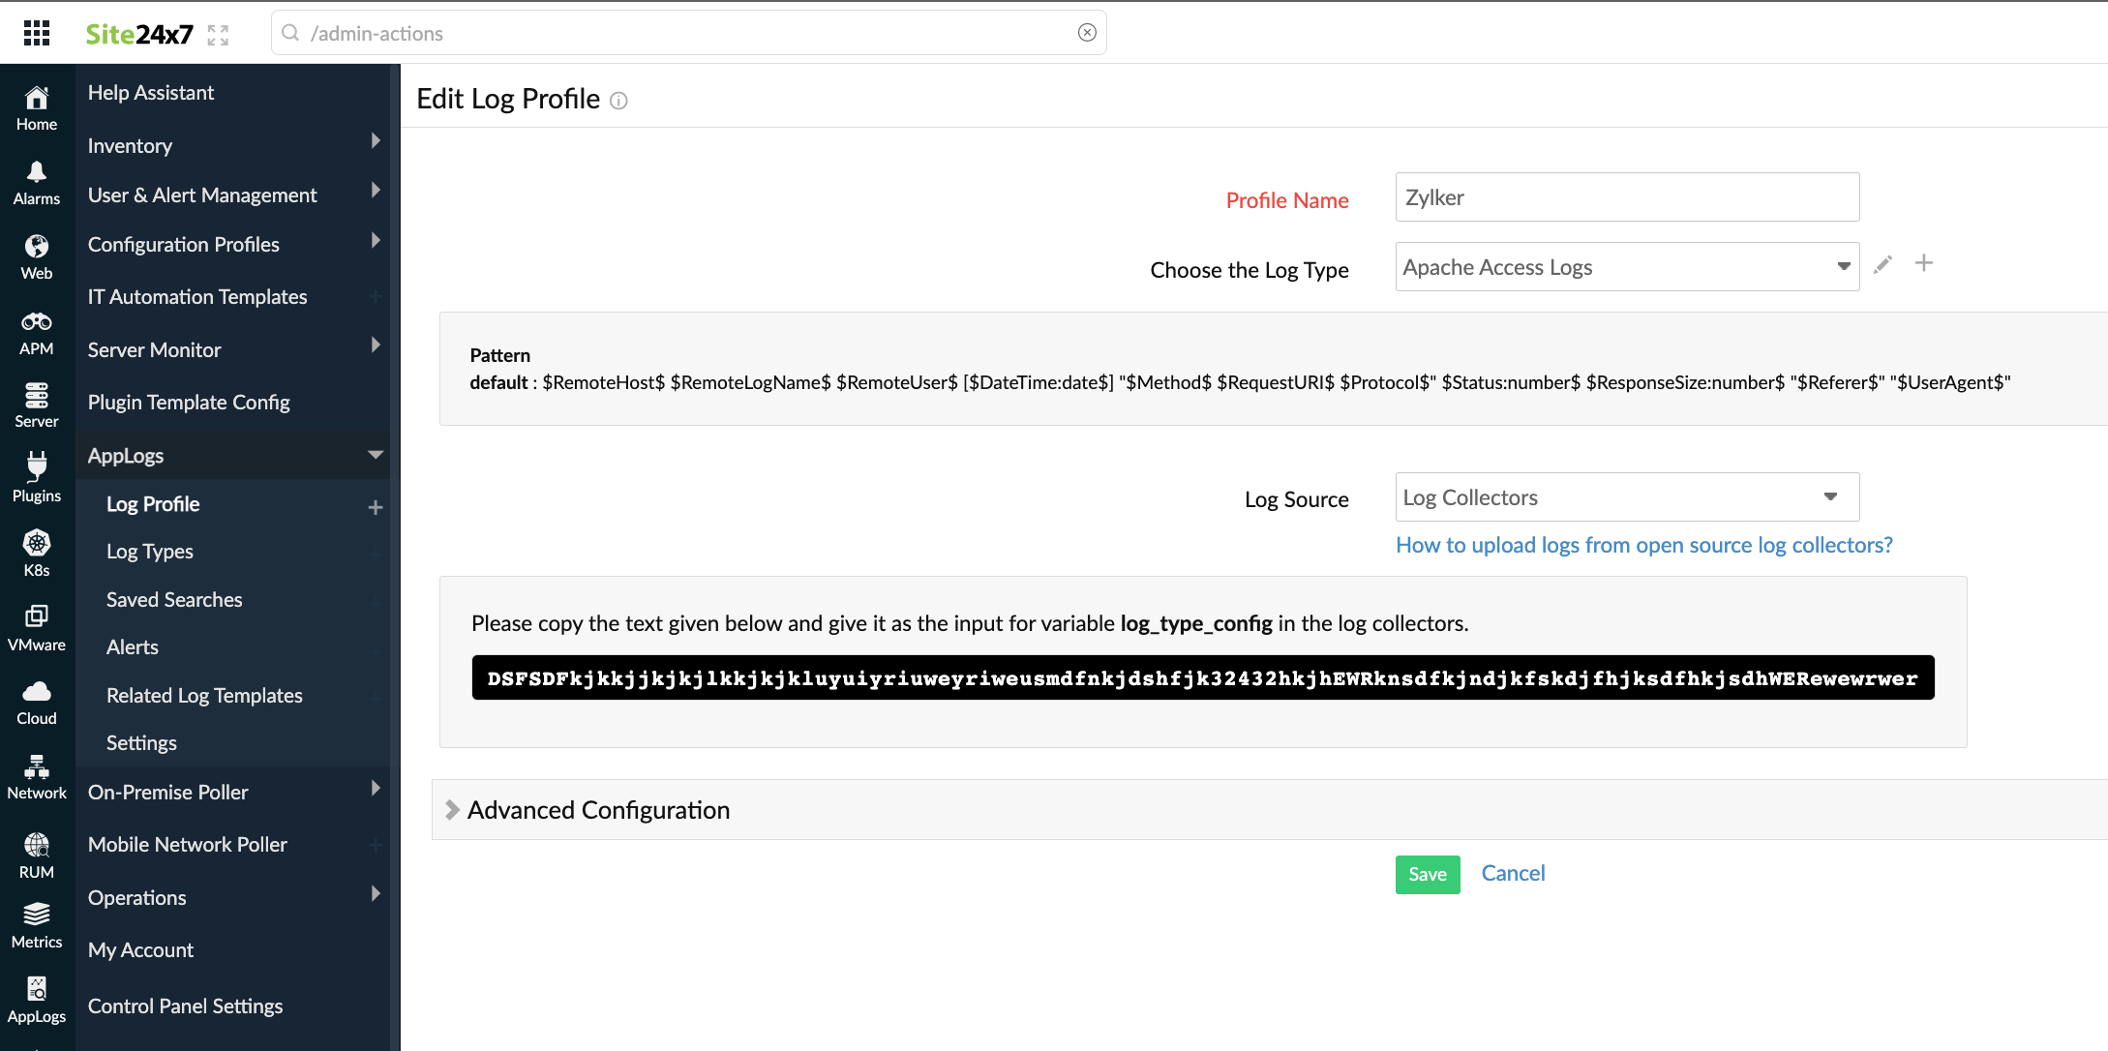This screenshot has width=2108, height=1051.
Task: Open the Log Types menu item
Action: [x=150, y=552]
